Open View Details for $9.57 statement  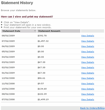click(88, 84)
